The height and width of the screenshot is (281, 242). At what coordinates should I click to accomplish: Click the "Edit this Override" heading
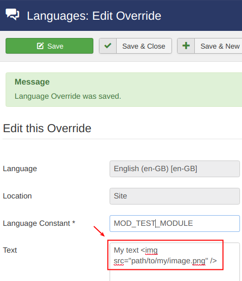click(x=47, y=128)
